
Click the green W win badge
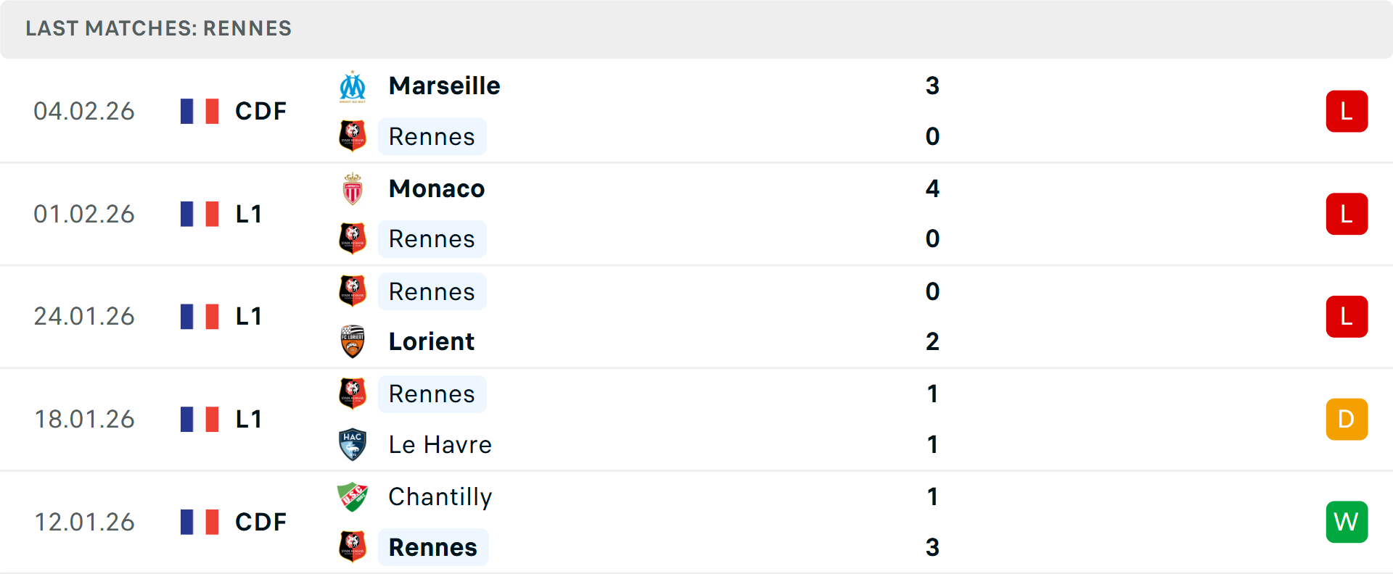pyautogui.click(x=1347, y=522)
